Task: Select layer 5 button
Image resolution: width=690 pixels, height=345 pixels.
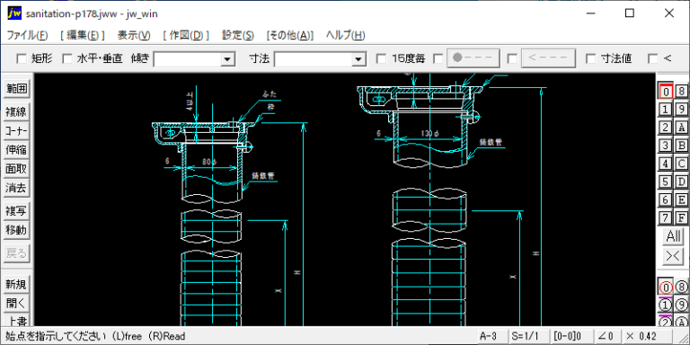Action: 666,181
